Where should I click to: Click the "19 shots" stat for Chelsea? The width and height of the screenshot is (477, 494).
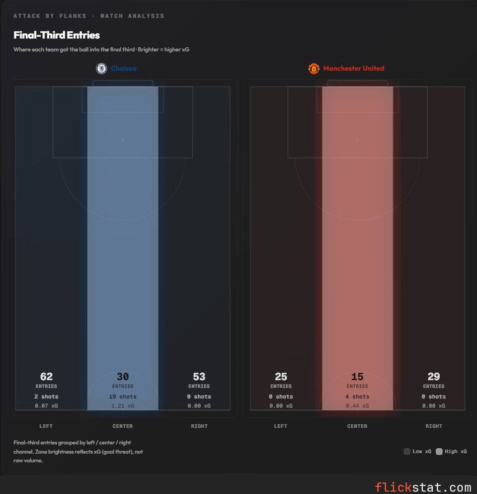123,396
